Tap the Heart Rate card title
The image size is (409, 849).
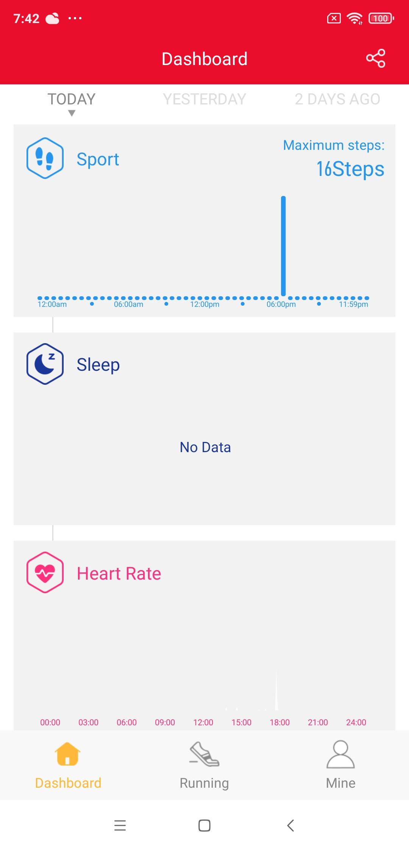119,574
